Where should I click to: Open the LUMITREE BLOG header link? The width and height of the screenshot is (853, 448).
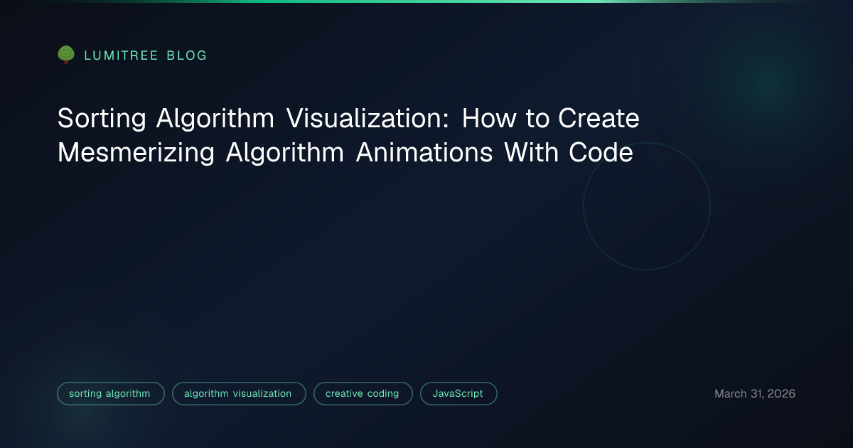click(146, 55)
